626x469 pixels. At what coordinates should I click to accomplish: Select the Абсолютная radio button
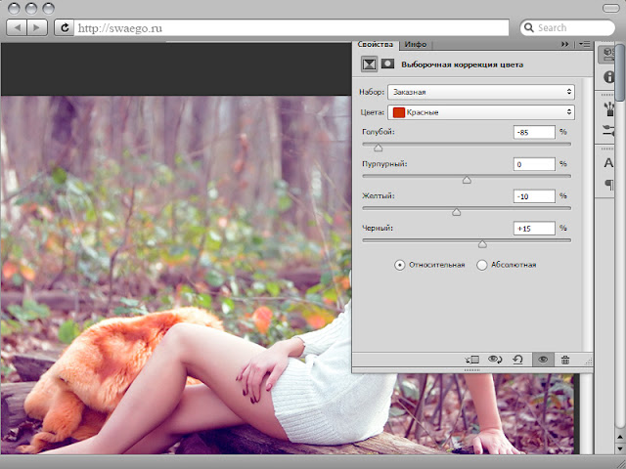pyautogui.click(x=482, y=265)
